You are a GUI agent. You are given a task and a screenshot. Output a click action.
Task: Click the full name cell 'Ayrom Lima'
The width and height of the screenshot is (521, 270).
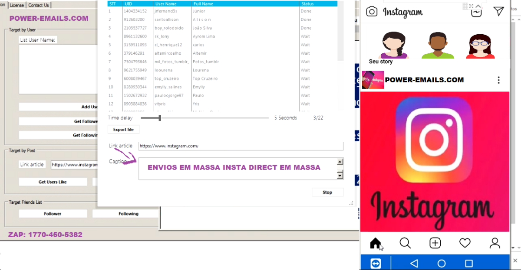(x=204, y=36)
